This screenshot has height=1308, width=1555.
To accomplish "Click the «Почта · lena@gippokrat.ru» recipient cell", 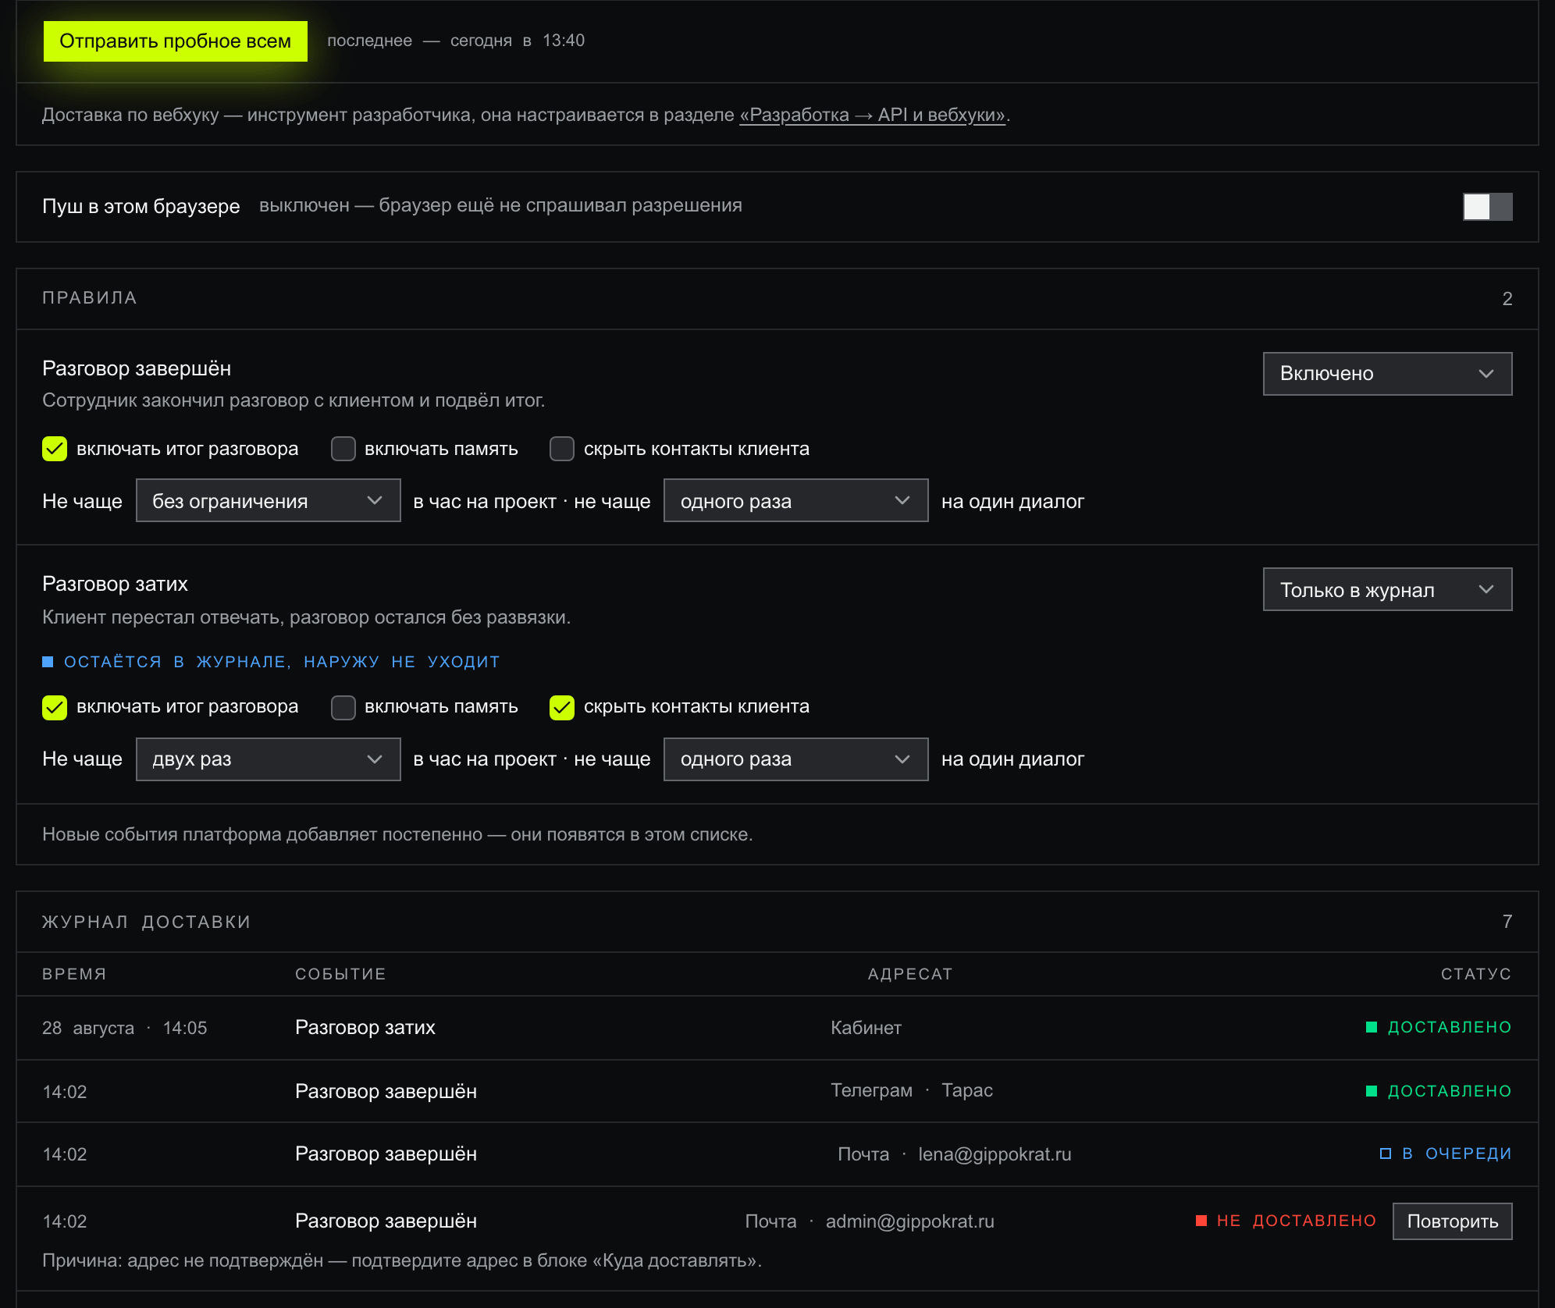I will (954, 1154).
